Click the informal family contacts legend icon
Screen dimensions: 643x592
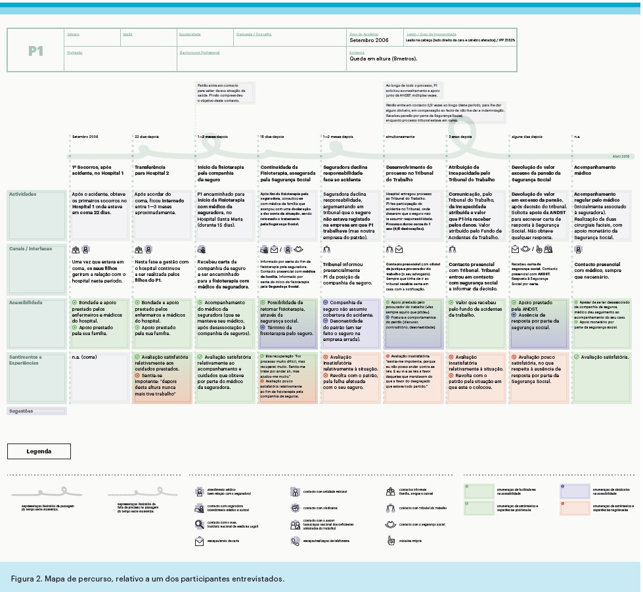[390, 491]
